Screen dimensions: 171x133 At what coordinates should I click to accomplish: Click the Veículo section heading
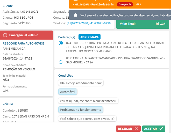pyautogui.click(x=8, y=104)
